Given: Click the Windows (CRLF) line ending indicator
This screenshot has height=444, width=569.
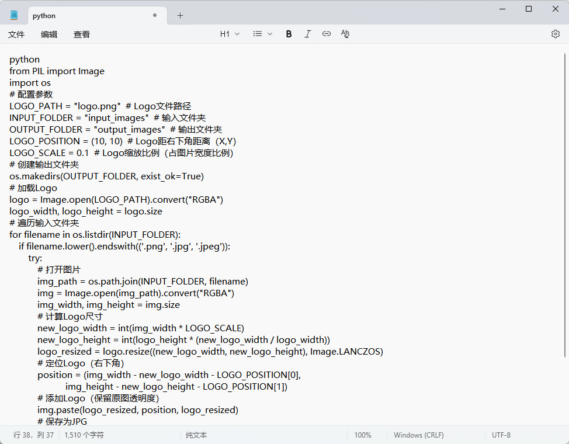Looking at the screenshot, I should pos(419,435).
